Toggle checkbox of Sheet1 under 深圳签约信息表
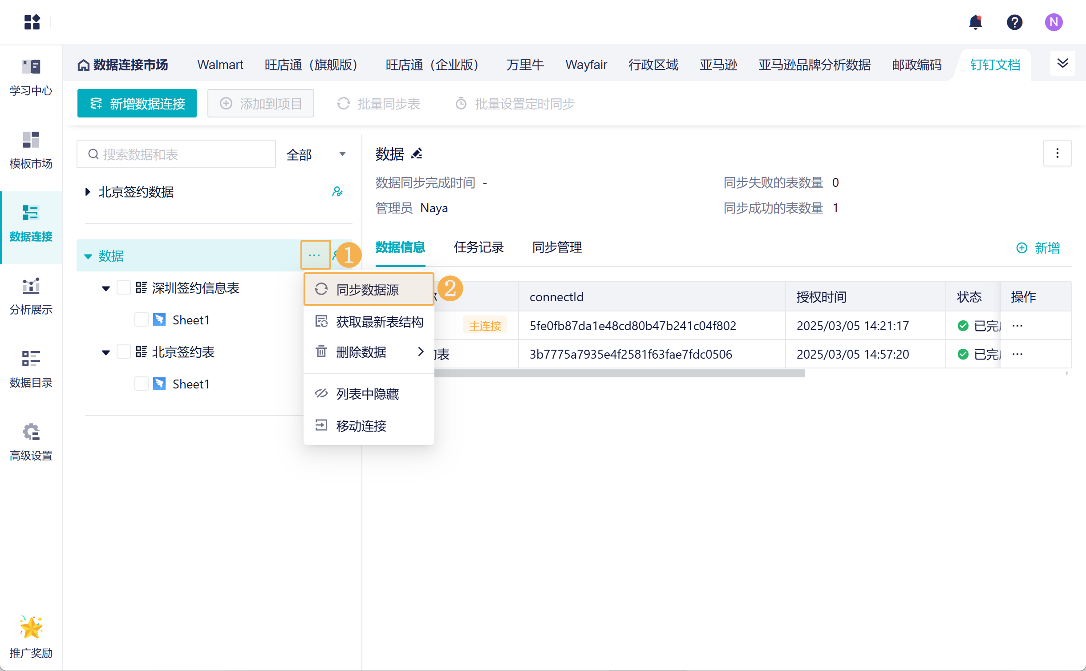This screenshot has width=1086, height=671. (141, 320)
